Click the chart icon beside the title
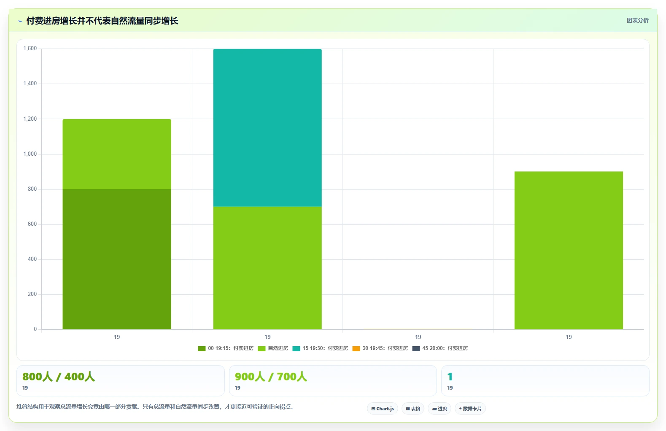The image size is (666, 431). (20, 21)
